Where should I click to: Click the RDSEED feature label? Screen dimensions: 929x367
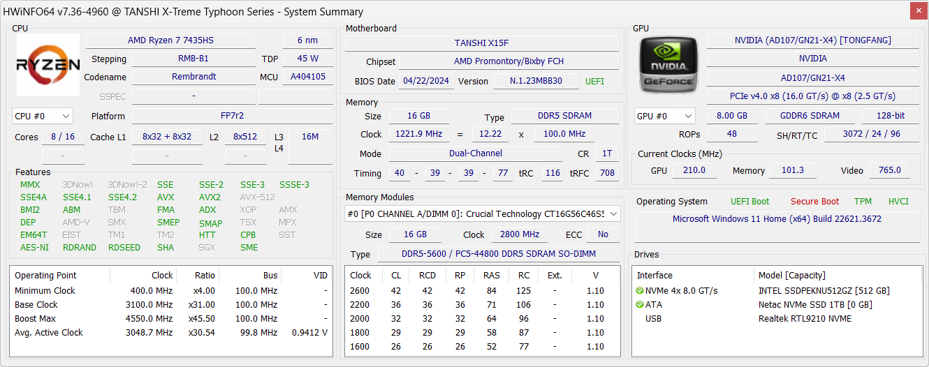(x=124, y=248)
